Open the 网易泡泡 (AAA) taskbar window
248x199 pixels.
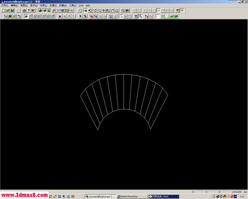pos(163,196)
